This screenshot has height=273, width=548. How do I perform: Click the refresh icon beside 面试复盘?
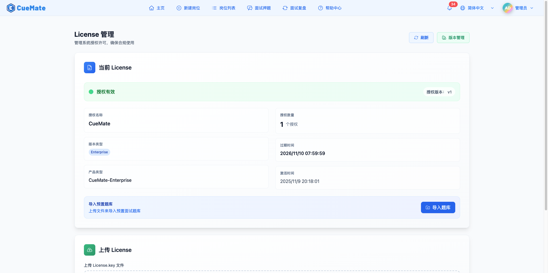click(x=285, y=8)
